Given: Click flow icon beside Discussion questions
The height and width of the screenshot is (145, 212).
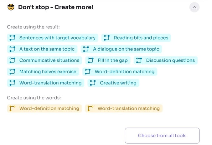Looking at the screenshot, I should point(139,60).
